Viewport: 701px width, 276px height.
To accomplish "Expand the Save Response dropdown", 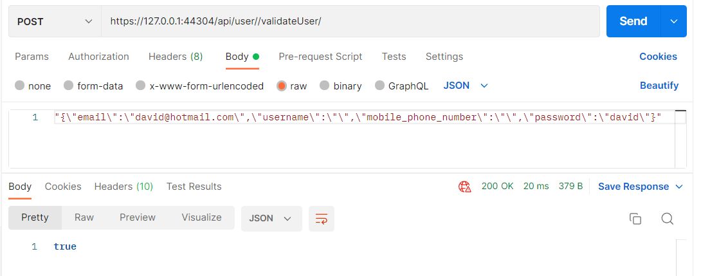I will point(641,187).
